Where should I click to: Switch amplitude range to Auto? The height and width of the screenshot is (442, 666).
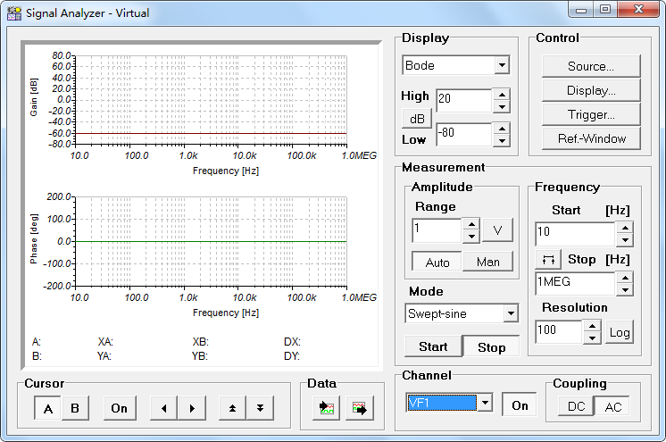(437, 263)
